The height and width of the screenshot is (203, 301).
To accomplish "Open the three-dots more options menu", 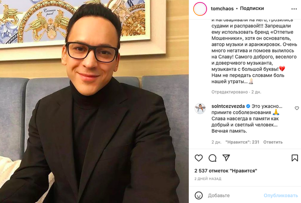I will [x=294, y=9].
